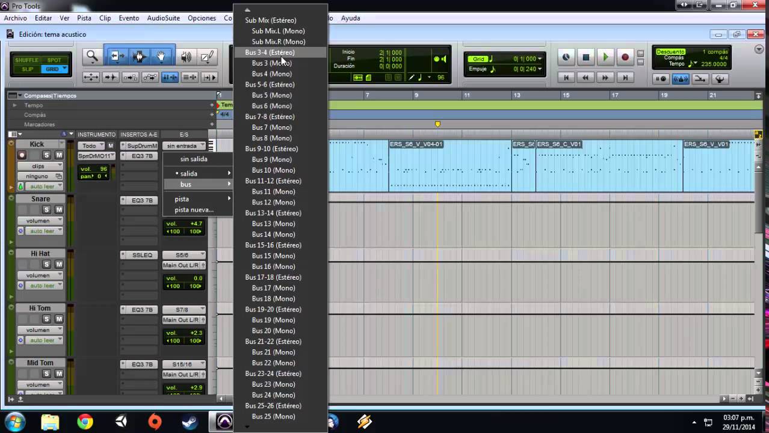The height and width of the screenshot is (433, 769).
Task: Open Chrome from the taskbar
Action: 85,422
